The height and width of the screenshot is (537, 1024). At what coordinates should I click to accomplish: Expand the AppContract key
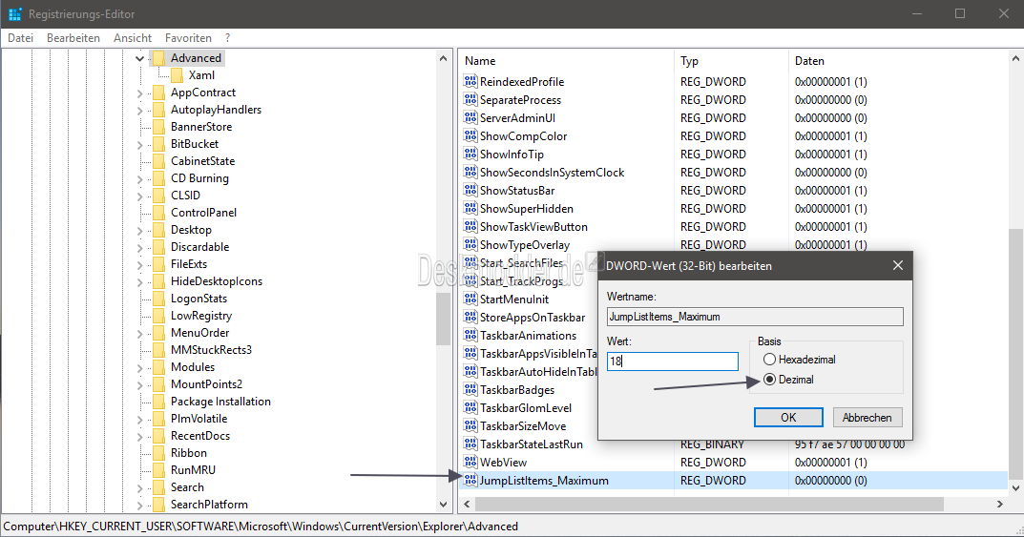click(x=139, y=93)
